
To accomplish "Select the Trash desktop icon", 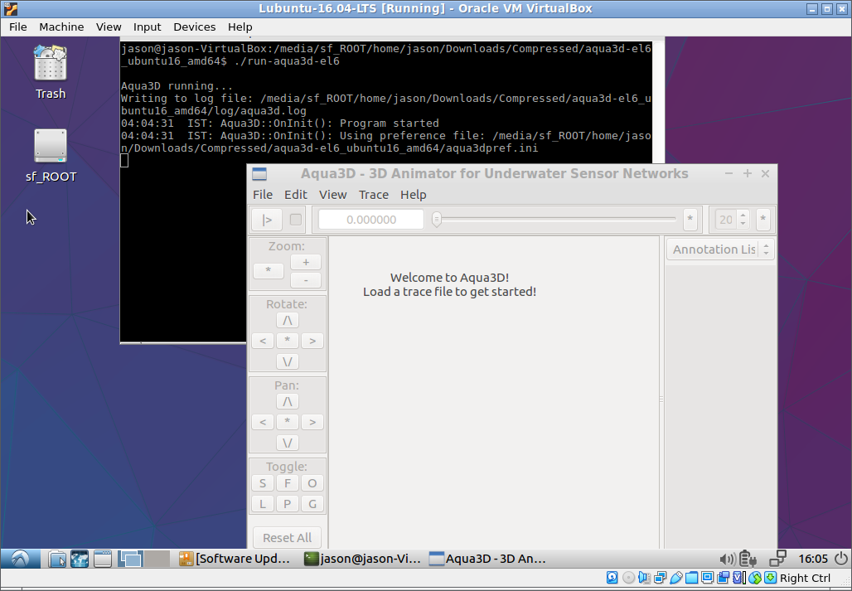I will pos(51,72).
